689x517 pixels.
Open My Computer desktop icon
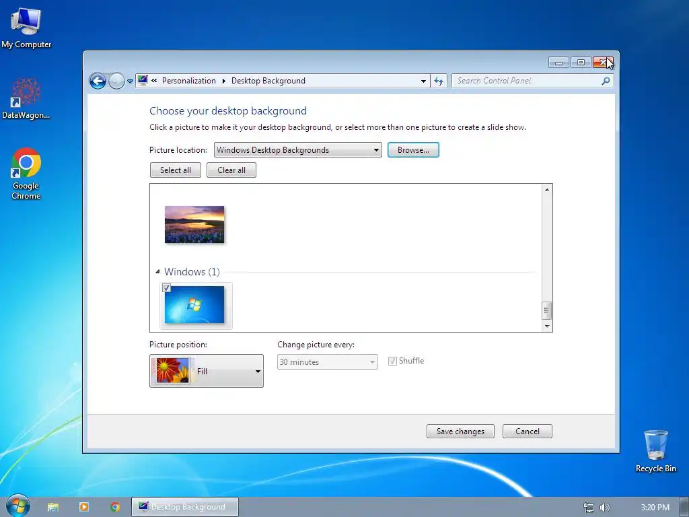click(x=26, y=28)
